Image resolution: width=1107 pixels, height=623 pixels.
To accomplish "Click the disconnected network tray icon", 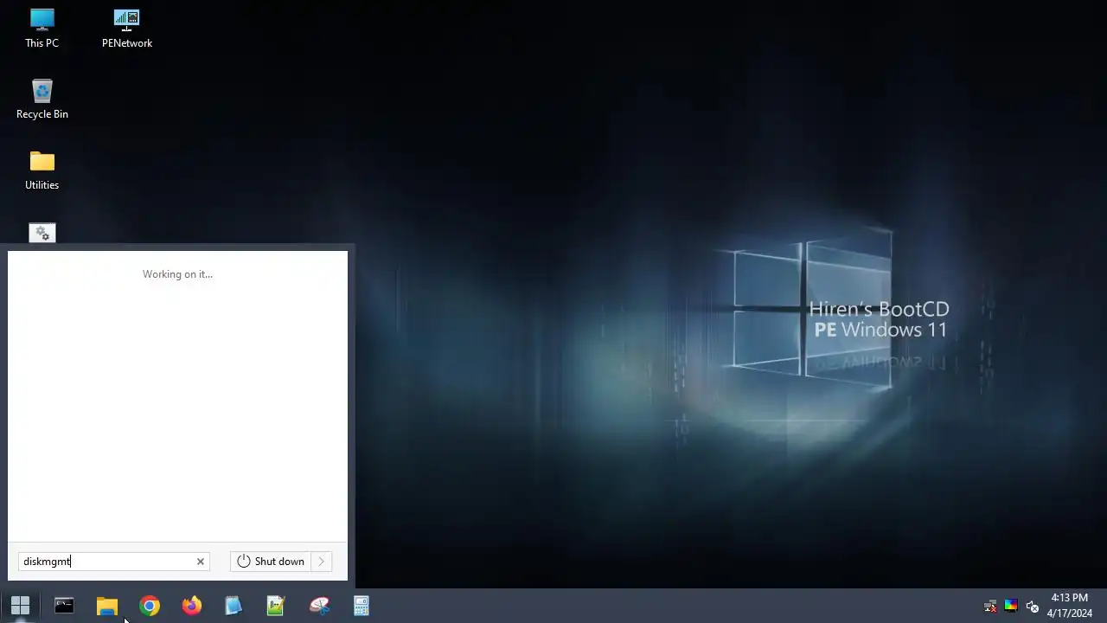I will (990, 606).
